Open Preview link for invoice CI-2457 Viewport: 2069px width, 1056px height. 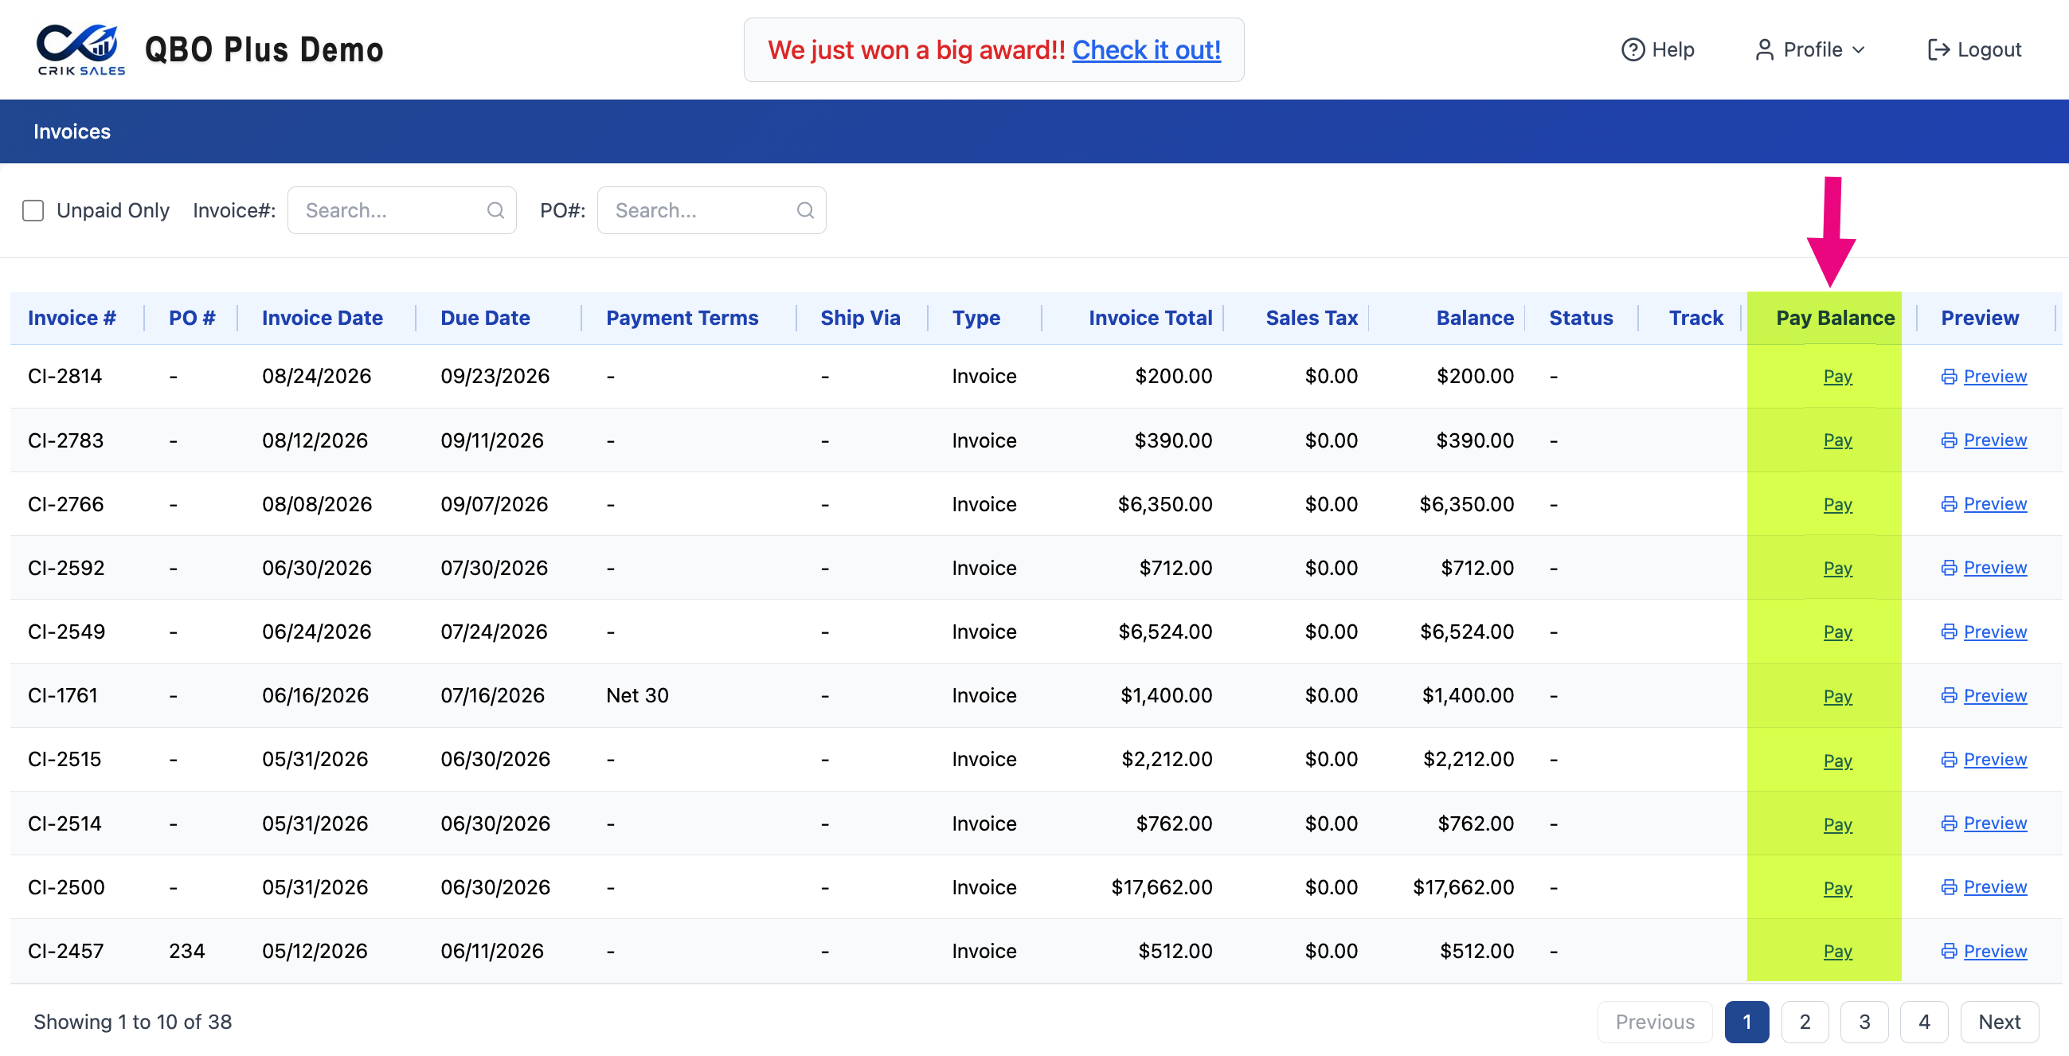pyautogui.click(x=1995, y=951)
